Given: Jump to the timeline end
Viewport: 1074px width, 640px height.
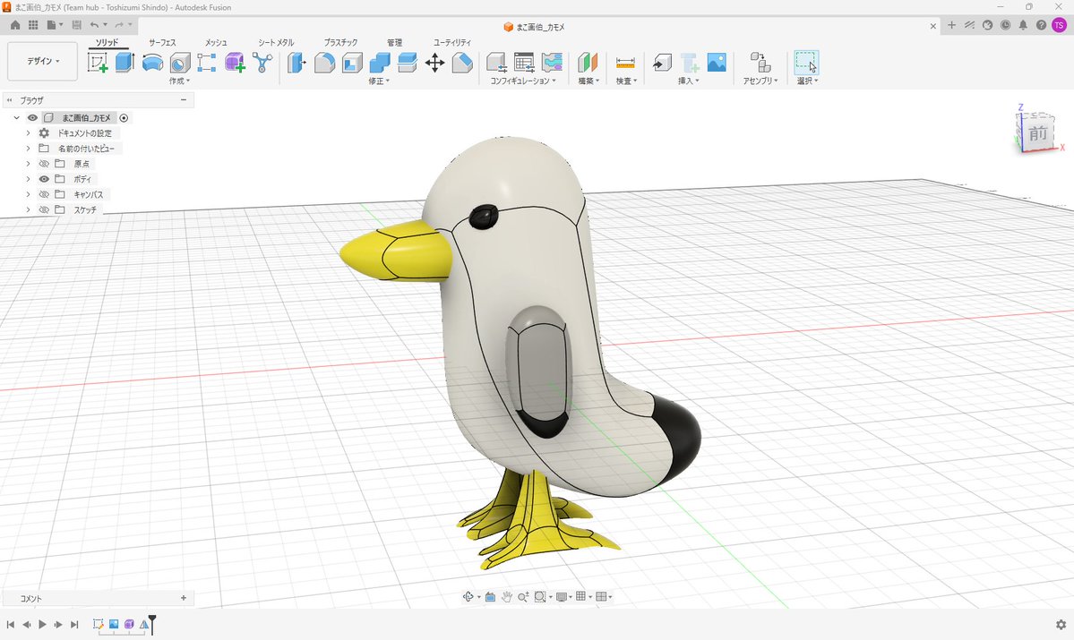Looking at the screenshot, I should point(74,624).
